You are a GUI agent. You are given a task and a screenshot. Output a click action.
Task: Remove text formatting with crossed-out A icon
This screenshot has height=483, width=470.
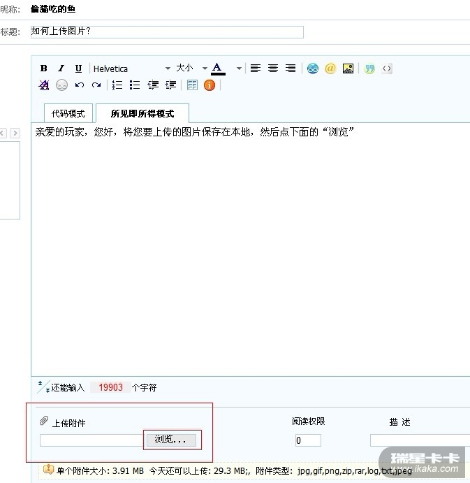(44, 85)
